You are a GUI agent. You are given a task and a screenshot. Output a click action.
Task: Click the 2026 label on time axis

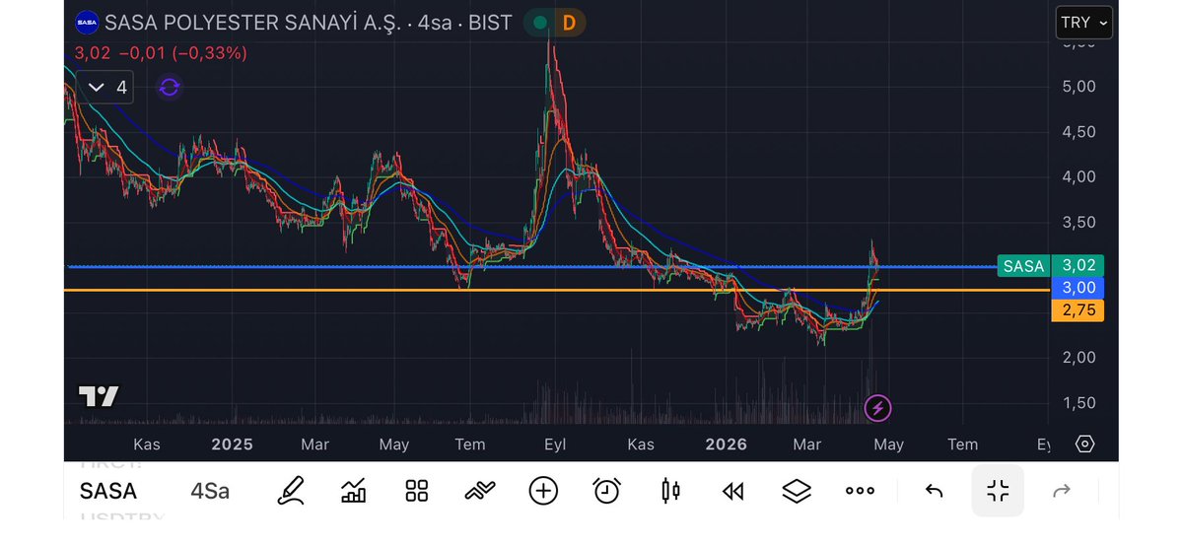click(x=726, y=444)
